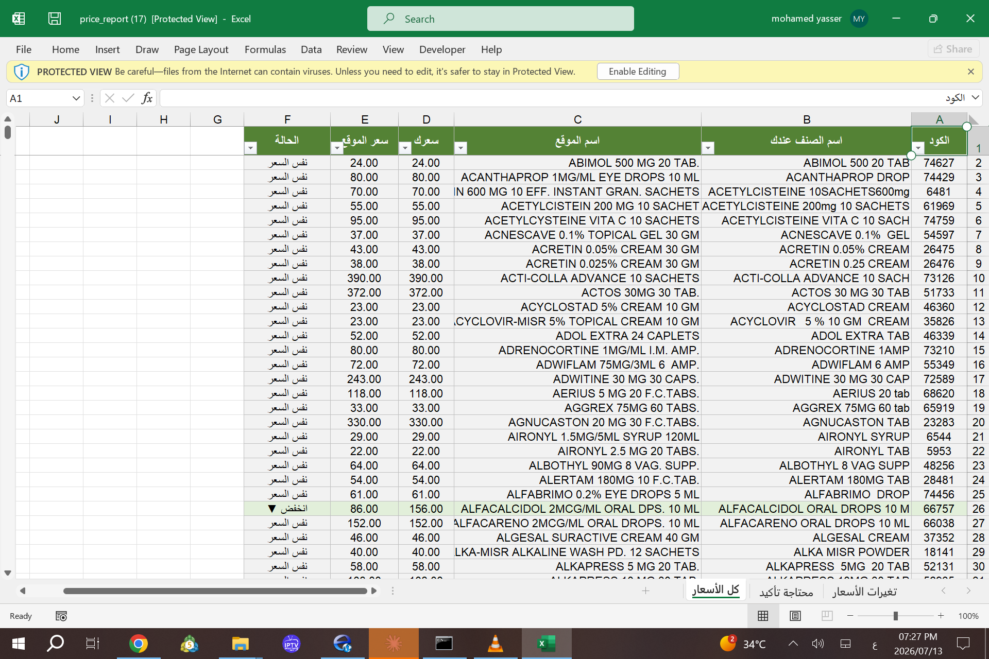Switch to Normal view
Image resolution: width=989 pixels, height=659 pixels.
pyautogui.click(x=763, y=616)
